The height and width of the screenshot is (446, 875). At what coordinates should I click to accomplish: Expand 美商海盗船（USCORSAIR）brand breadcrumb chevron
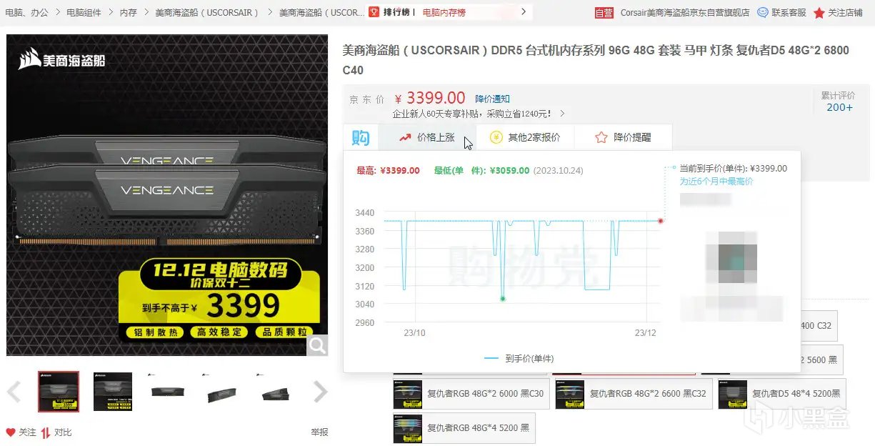coord(269,12)
